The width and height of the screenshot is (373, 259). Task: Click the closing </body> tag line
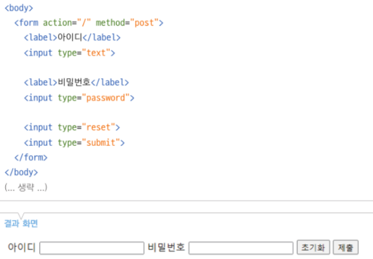21,172
